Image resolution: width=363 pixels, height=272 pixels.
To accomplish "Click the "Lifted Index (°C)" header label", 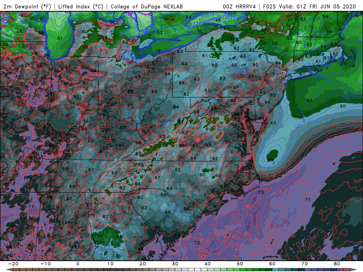I will click(x=81, y=7).
